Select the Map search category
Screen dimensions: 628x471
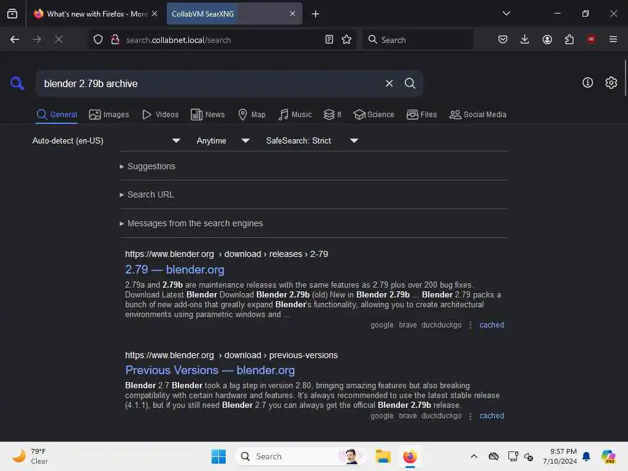251,115
